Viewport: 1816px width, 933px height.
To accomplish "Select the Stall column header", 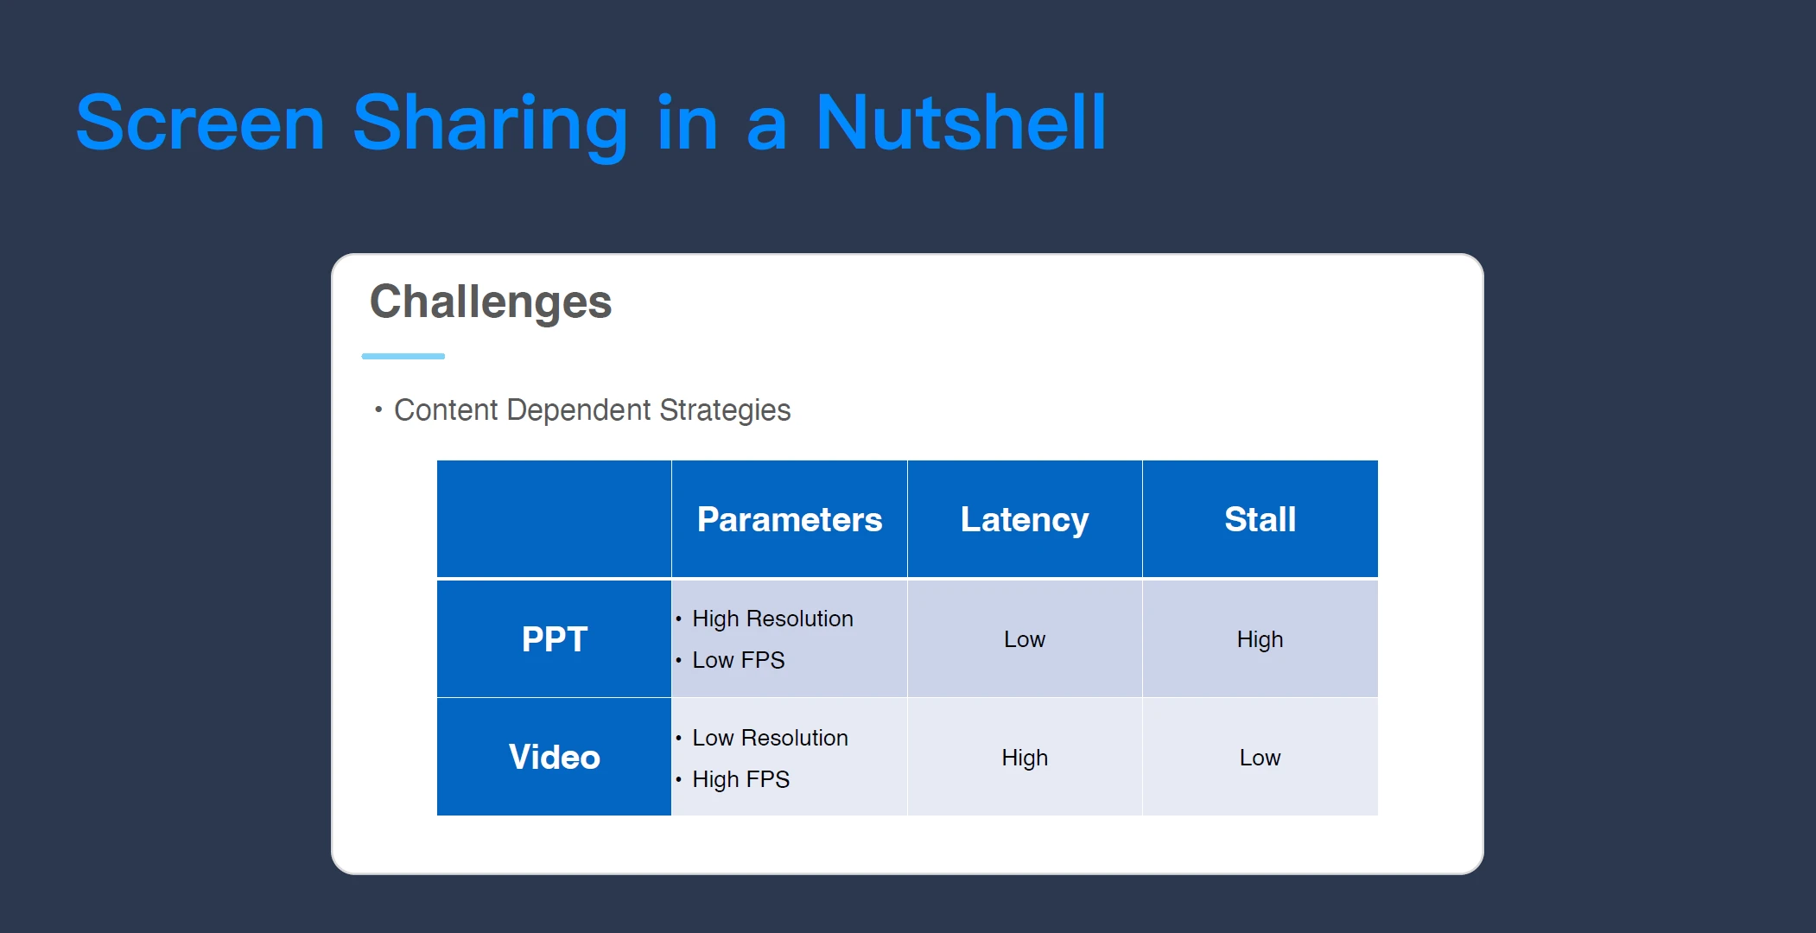I will click(x=1260, y=519).
